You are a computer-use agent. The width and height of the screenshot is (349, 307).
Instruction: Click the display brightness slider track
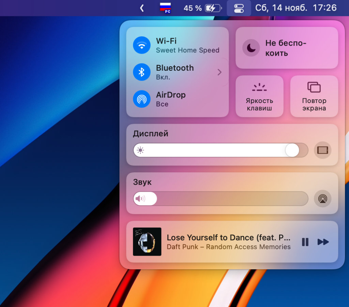click(x=218, y=150)
